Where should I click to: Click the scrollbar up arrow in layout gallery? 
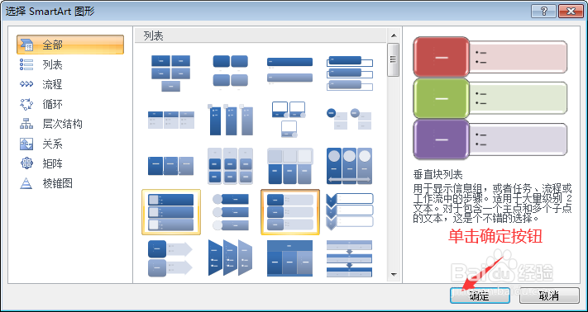coord(394,36)
